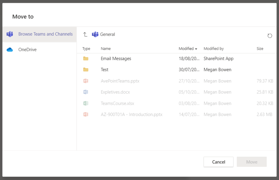The height and width of the screenshot is (180, 279).
Task: Open the Test folder
Action: click(x=105, y=69)
